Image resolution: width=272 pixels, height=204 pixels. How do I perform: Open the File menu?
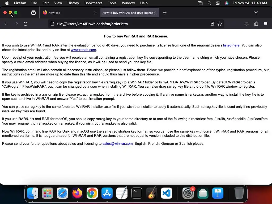[x=34, y=3]
